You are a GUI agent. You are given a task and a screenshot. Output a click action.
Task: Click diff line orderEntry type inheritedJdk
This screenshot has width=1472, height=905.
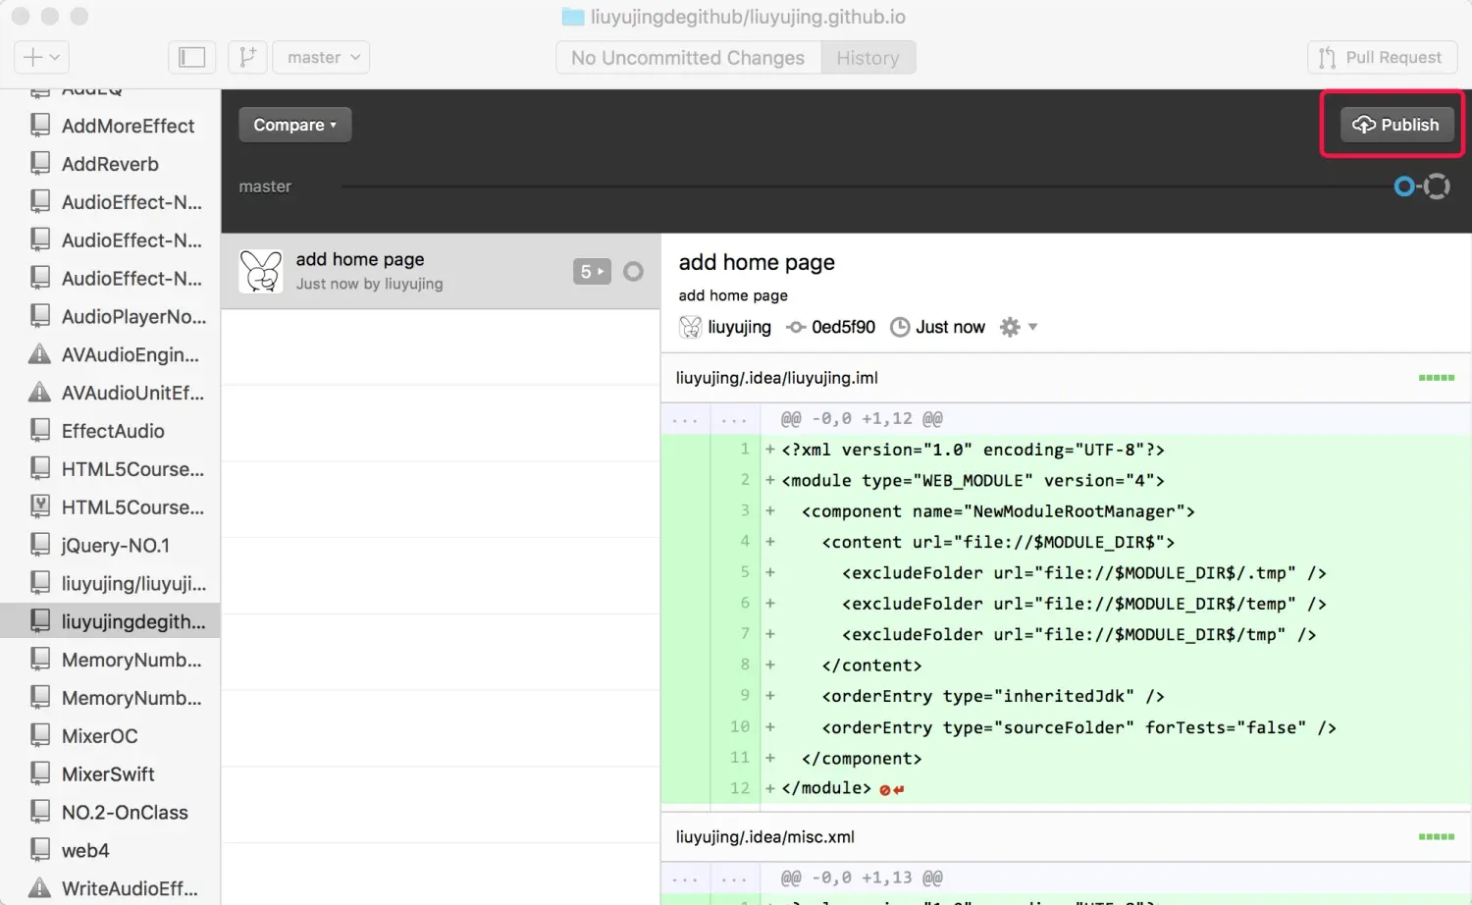1067,696
